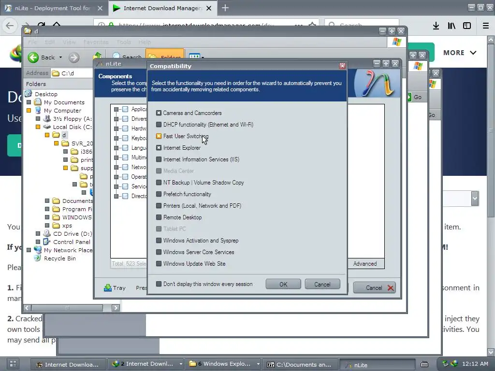This screenshot has width=495, height=371.
Task: Open the browser downloads icon
Action: [x=436, y=26]
